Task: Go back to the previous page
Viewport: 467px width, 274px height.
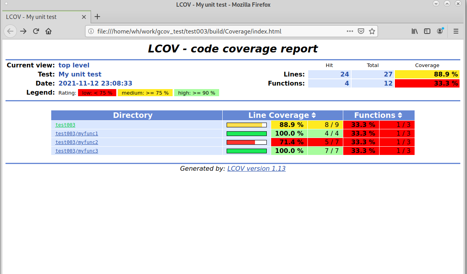Action: click(x=10, y=31)
